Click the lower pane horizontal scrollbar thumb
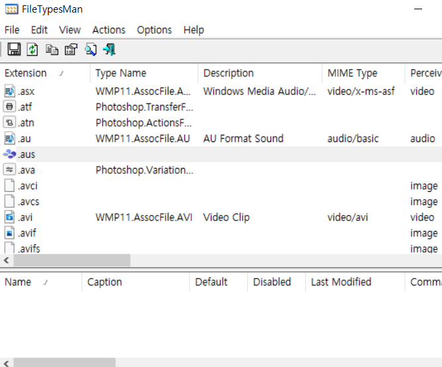Image resolution: width=442 pixels, height=367 pixels. pos(64,362)
